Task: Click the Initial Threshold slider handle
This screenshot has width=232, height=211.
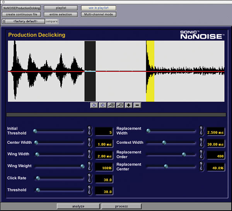Action: click(x=35, y=131)
